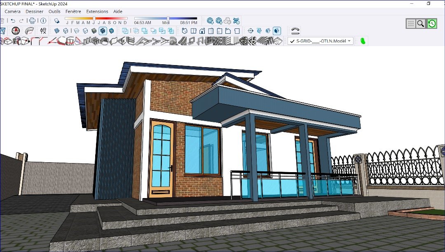Click the green clock history icon
The image size is (445, 252).
point(432,23)
